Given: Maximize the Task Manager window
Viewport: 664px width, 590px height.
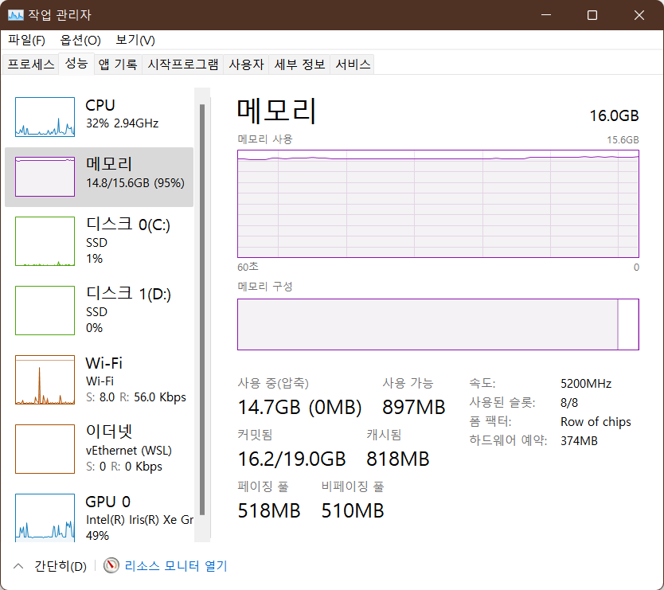Looking at the screenshot, I should coord(592,15).
